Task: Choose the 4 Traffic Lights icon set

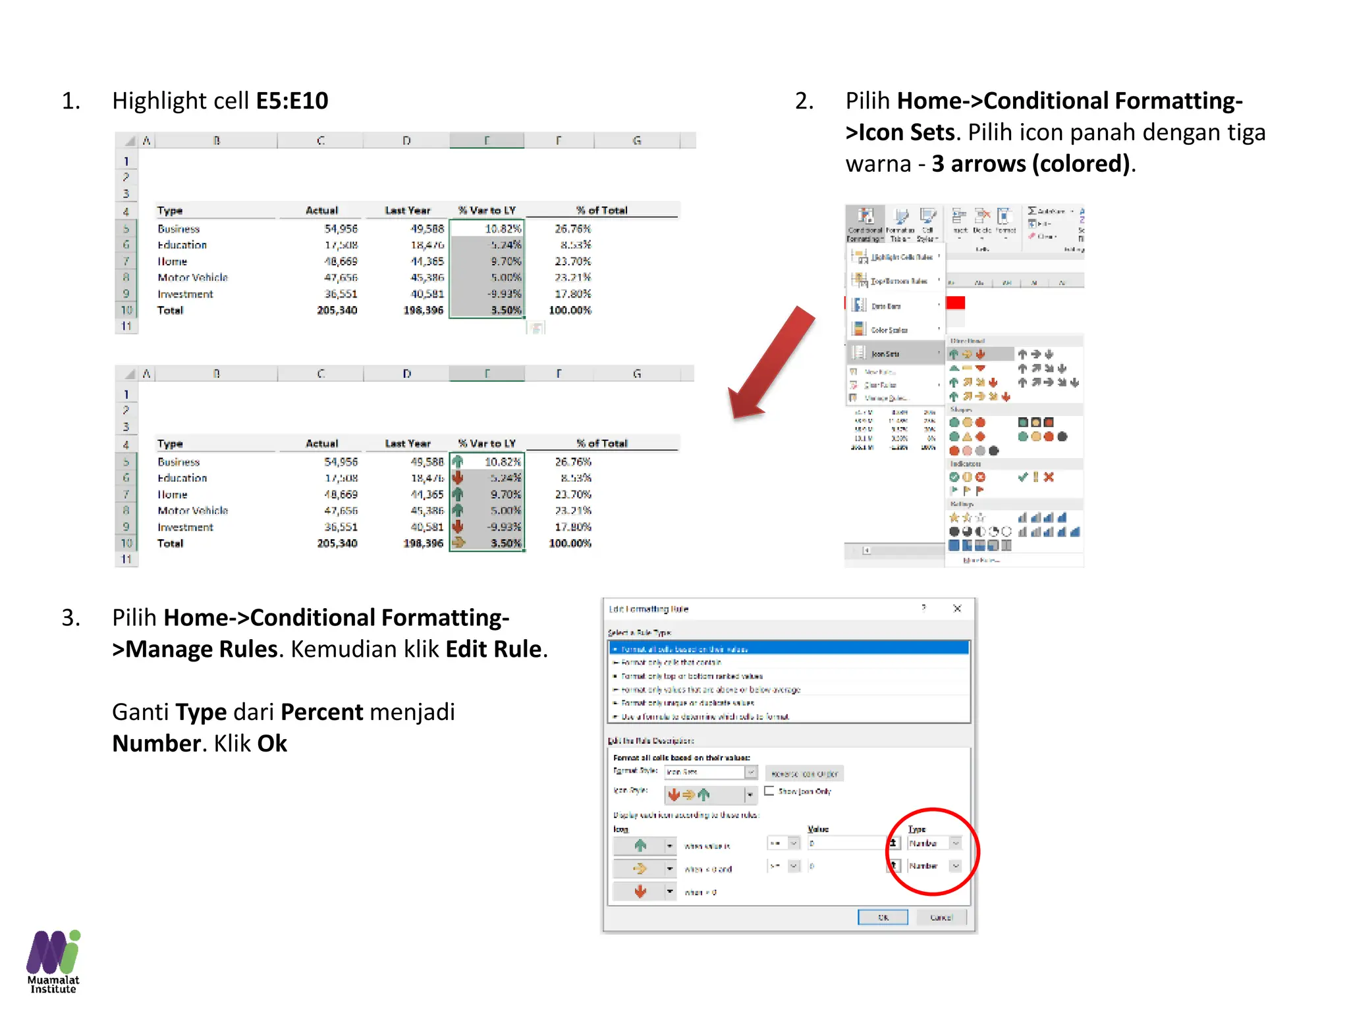Action: [x=1042, y=436]
